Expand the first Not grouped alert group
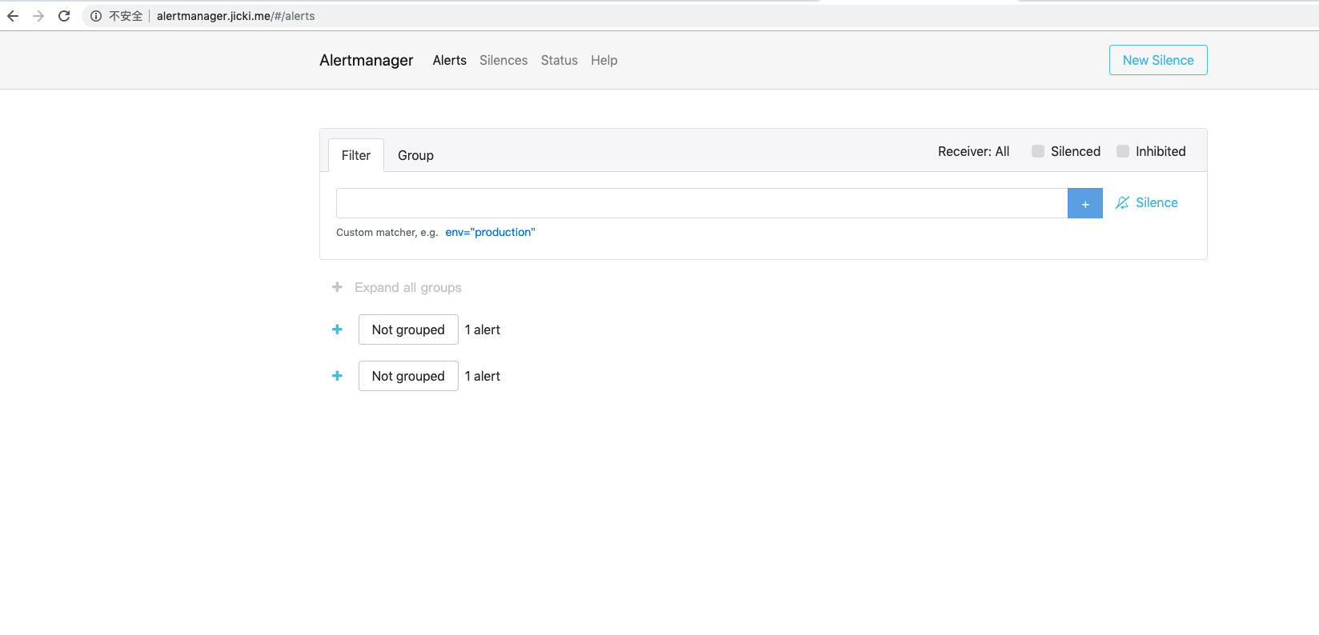Image resolution: width=1319 pixels, height=635 pixels. click(337, 329)
